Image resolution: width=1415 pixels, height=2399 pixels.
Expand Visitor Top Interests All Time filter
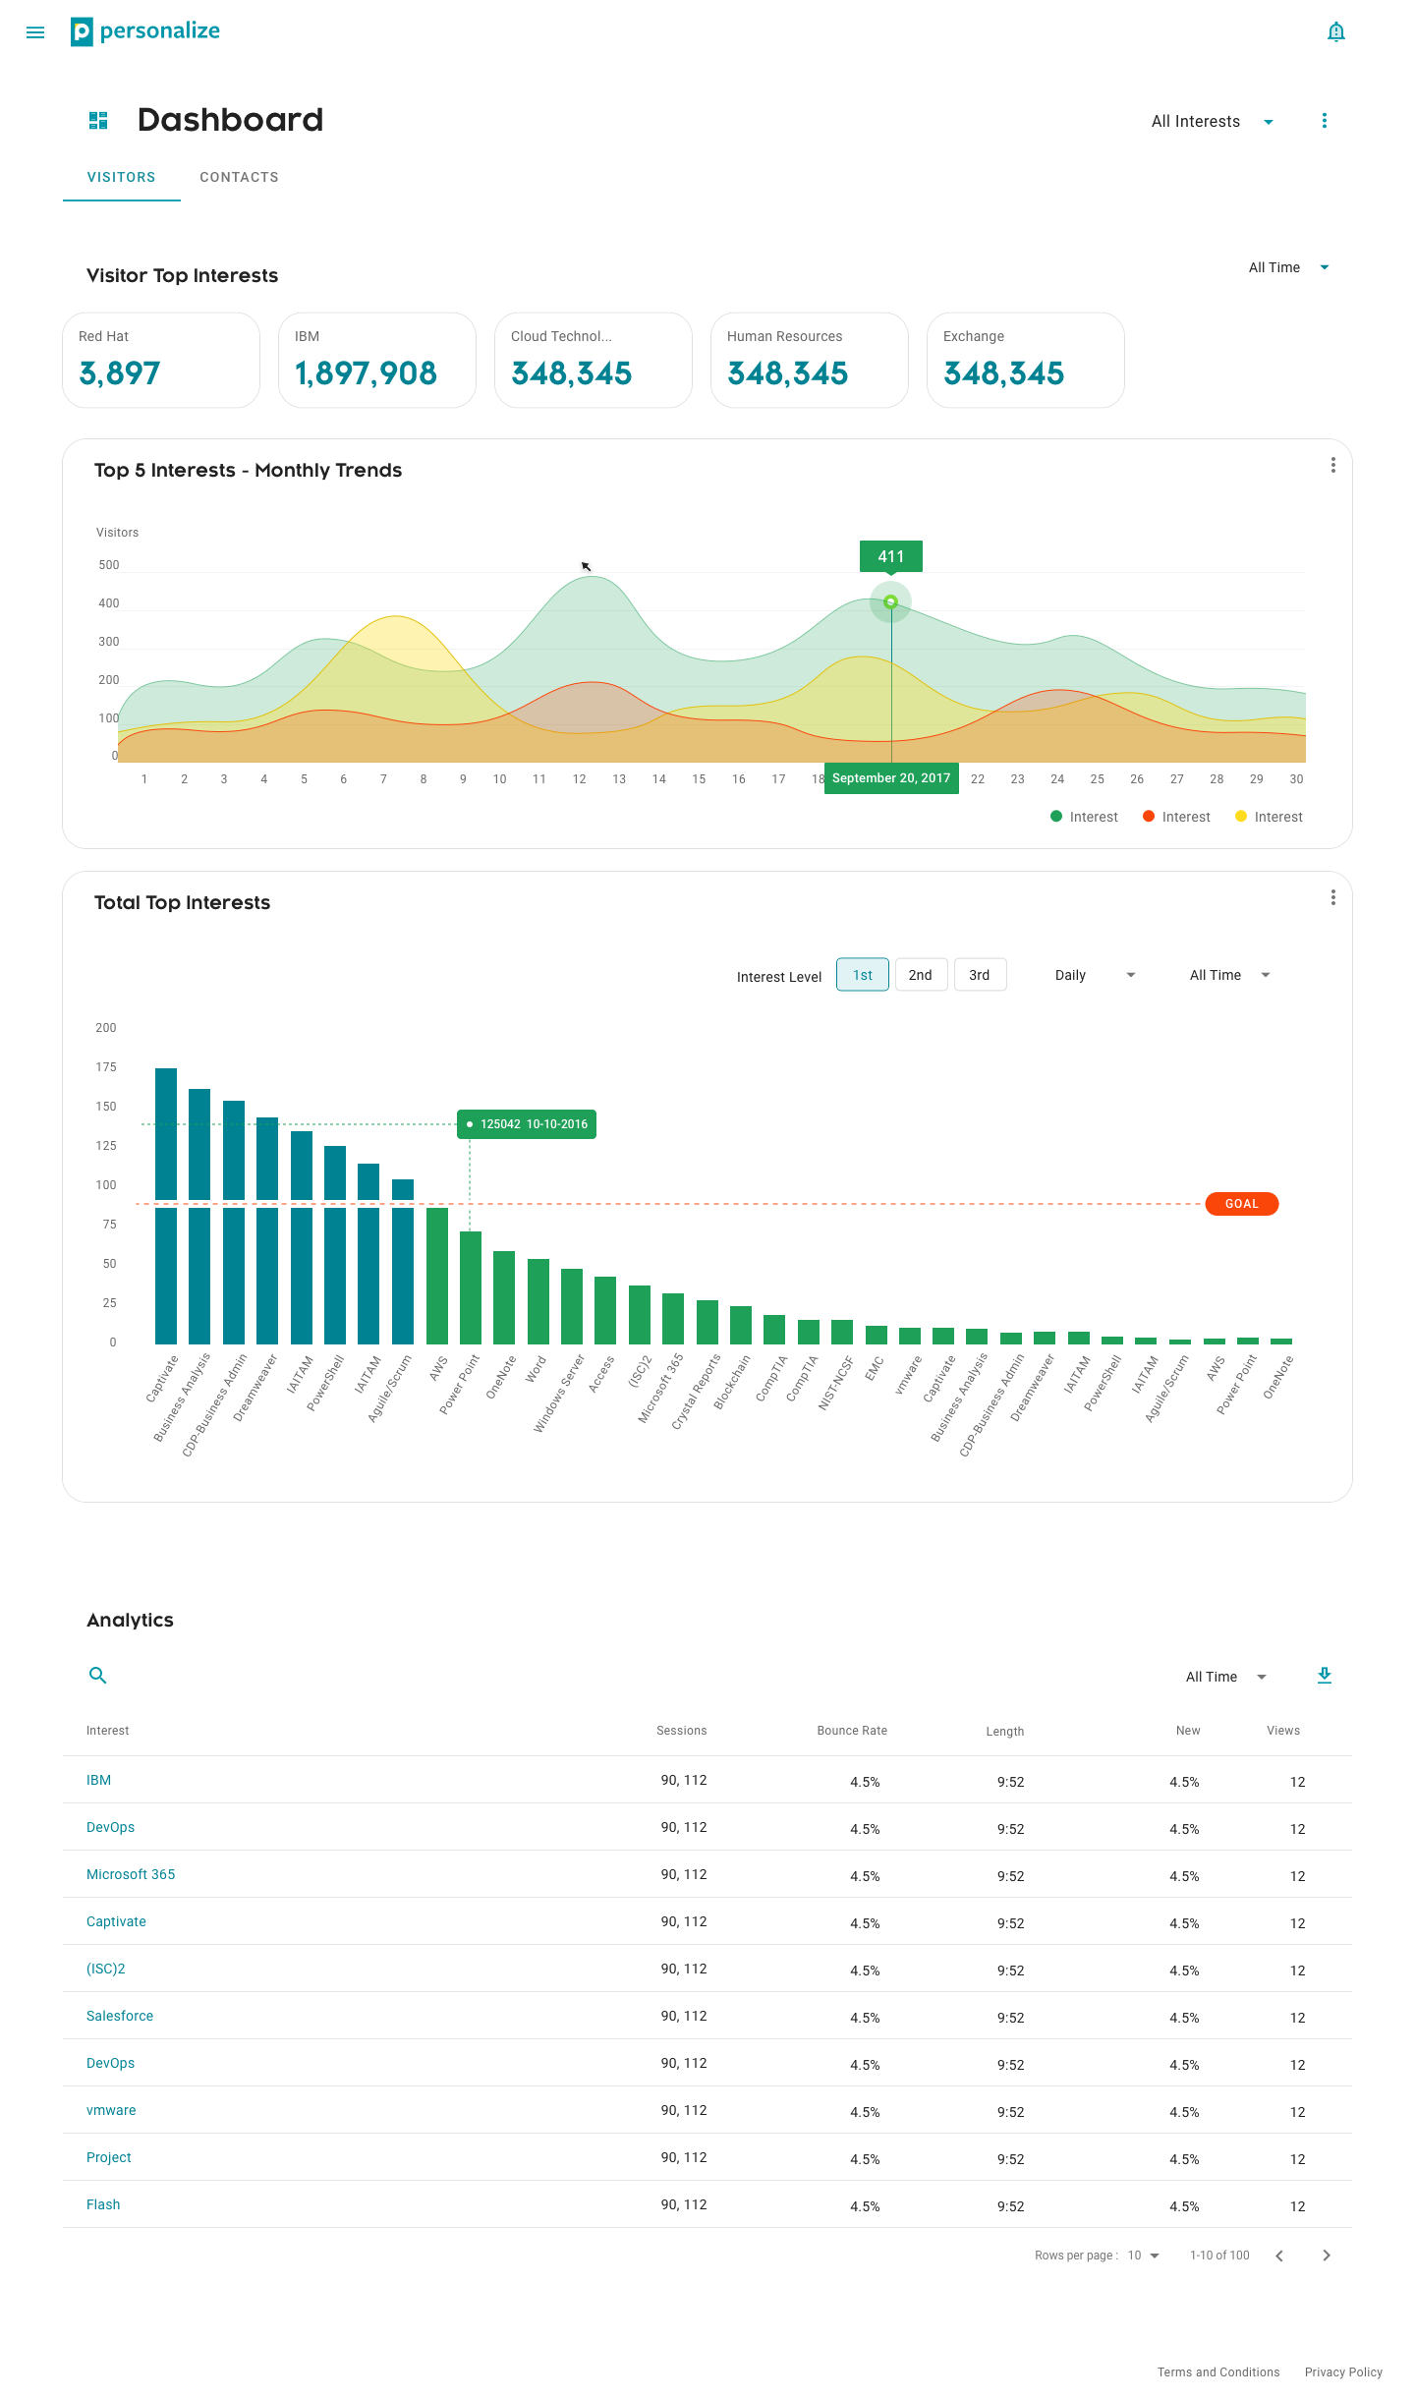click(1288, 267)
